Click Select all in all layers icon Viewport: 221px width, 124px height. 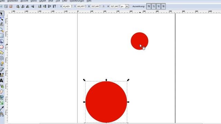6,6
